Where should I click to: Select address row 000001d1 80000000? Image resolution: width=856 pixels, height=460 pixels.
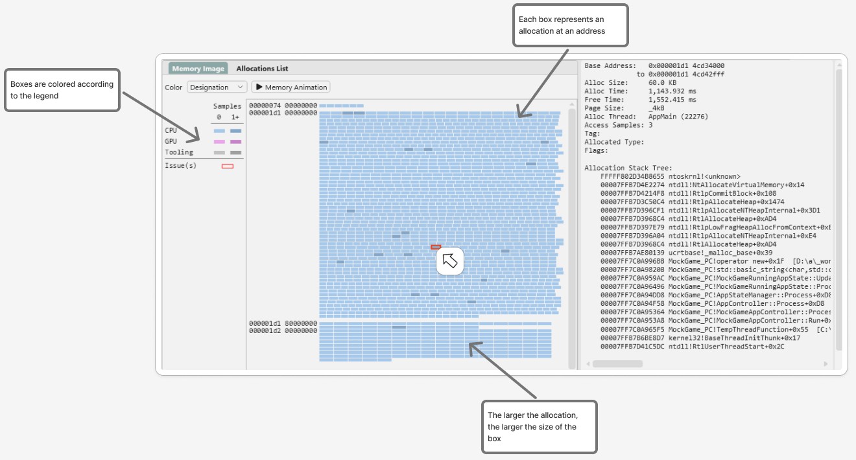pos(283,323)
